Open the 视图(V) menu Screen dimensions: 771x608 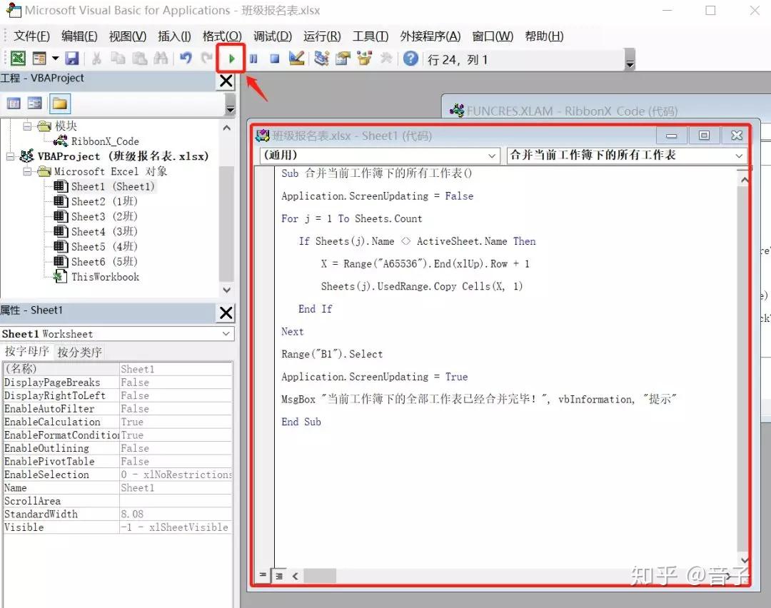coord(127,36)
